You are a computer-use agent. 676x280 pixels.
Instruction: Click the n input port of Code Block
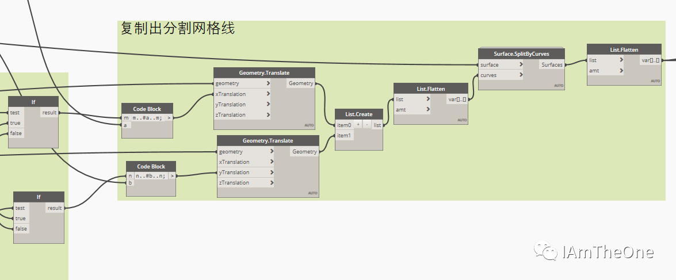pos(130,176)
